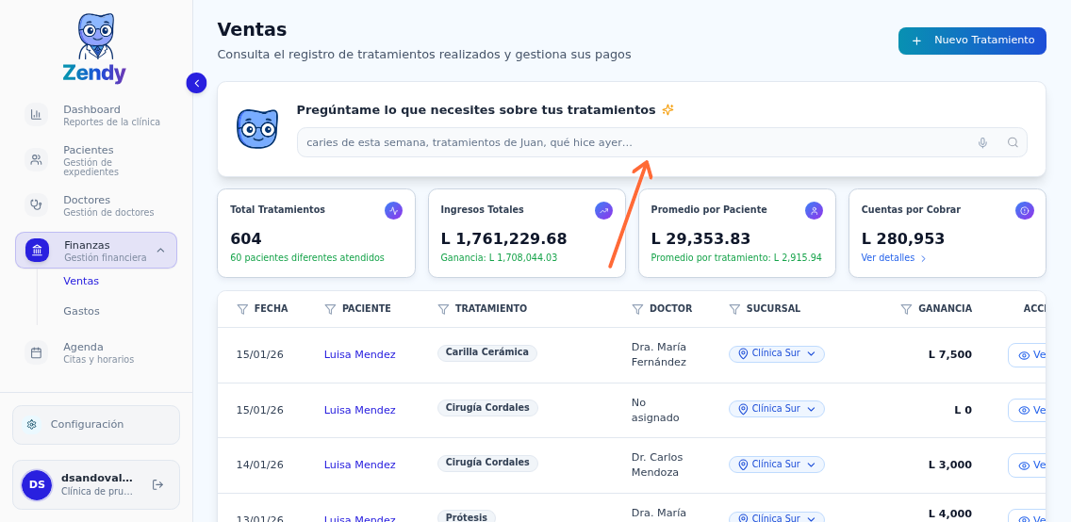The image size is (1071, 522).
Task: Go to Pacientes section
Action: click(95, 162)
